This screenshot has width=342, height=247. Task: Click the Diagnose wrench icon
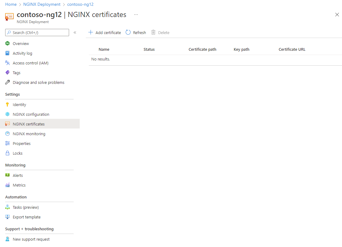[7, 82]
